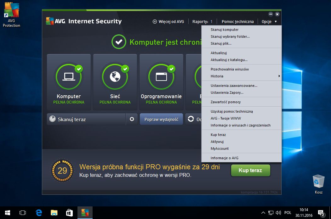Open AVG Protection desktop shortcut
Screen dimensions: 331x219
11,15
